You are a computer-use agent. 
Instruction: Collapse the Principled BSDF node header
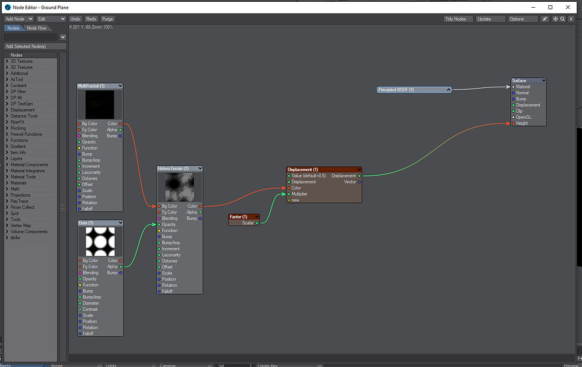[x=448, y=89]
